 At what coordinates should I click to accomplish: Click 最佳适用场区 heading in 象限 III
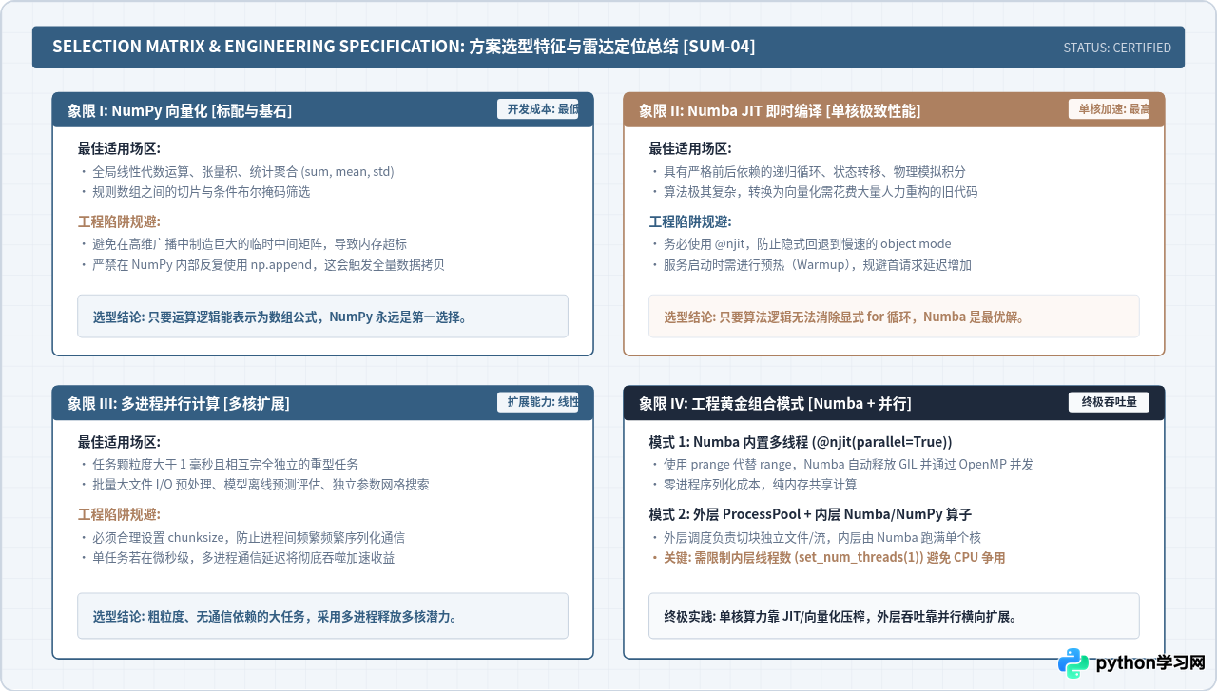(x=119, y=442)
